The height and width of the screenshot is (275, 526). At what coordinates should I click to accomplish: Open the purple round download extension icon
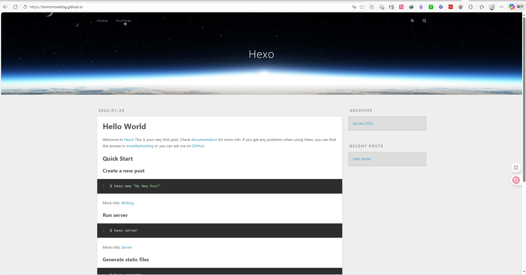coord(441,7)
